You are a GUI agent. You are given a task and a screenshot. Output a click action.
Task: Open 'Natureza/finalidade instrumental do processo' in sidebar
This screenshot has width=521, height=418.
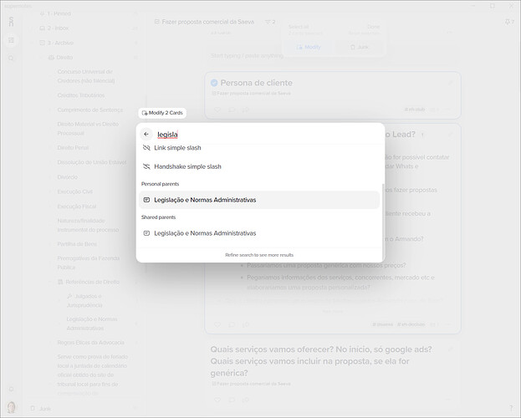88,225
